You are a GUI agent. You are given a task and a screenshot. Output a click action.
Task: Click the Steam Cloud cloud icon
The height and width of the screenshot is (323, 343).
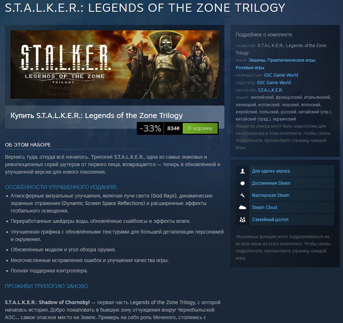coord(242,207)
